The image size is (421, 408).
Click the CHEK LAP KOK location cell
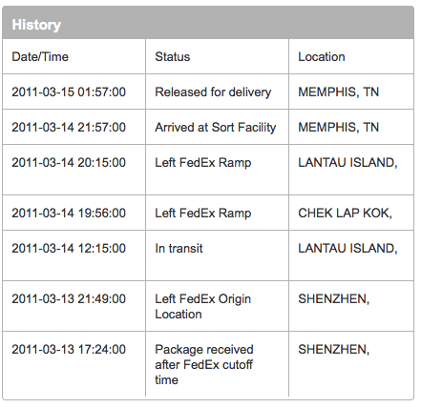point(345,214)
